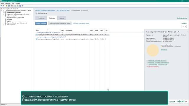Click the mobile device management icon
The height and width of the screenshot is (106, 189).
[5, 14]
